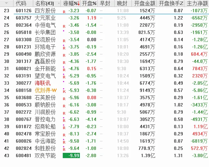Click the R marker beside 招商轮船
The width and height of the screenshot is (209, 167).
pos(64,128)
